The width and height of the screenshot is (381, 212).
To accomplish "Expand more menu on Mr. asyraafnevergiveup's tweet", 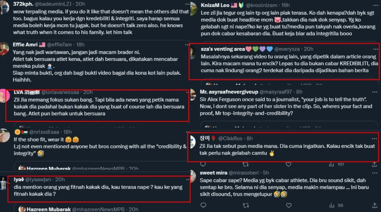I will click(x=374, y=92).
